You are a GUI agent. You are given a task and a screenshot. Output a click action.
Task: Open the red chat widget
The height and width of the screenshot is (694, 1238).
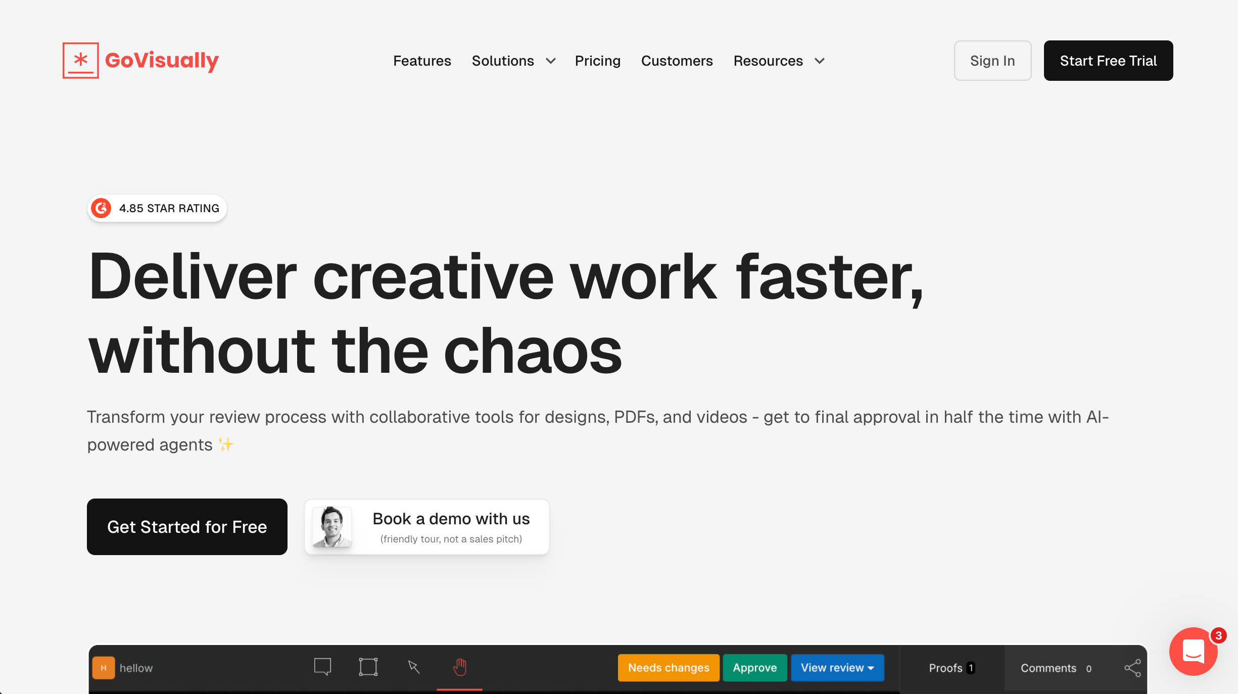(1193, 652)
